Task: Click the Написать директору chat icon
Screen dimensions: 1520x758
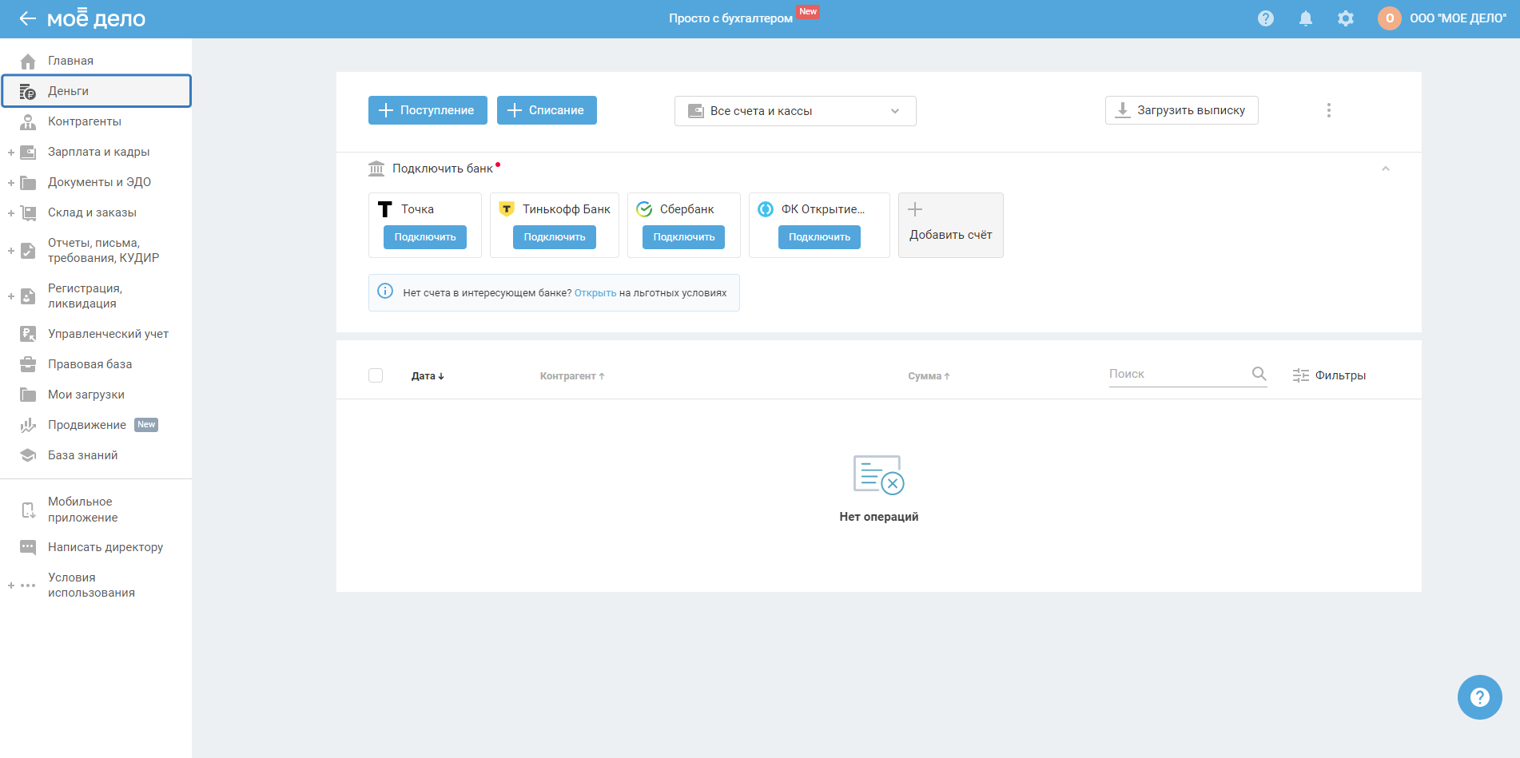Action: pos(28,547)
